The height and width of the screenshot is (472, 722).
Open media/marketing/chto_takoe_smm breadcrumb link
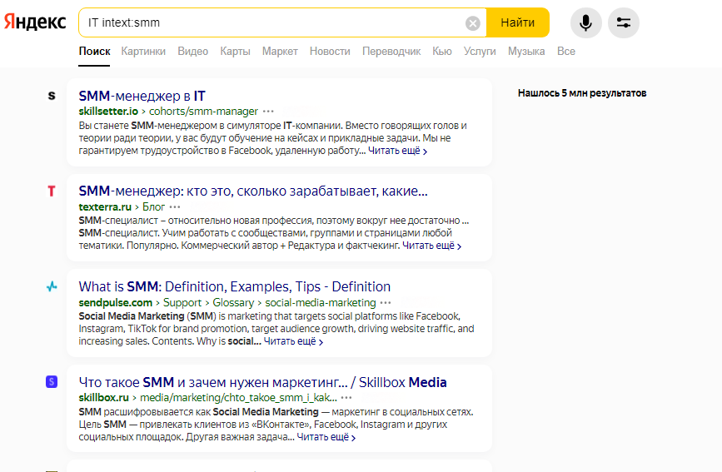pos(238,397)
